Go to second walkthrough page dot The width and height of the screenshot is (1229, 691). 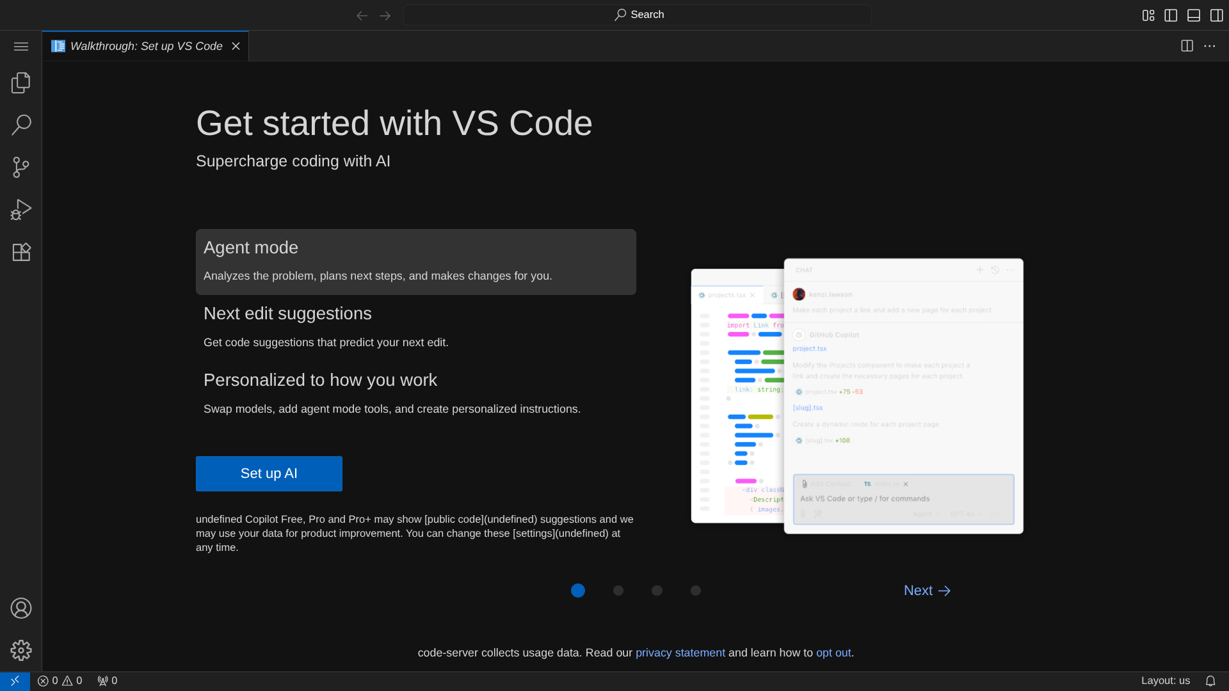[x=618, y=591]
